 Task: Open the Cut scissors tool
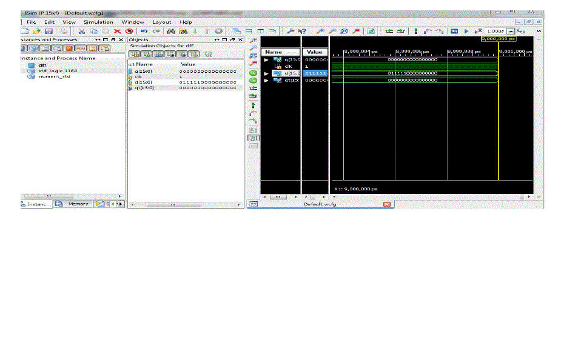(x=81, y=31)
